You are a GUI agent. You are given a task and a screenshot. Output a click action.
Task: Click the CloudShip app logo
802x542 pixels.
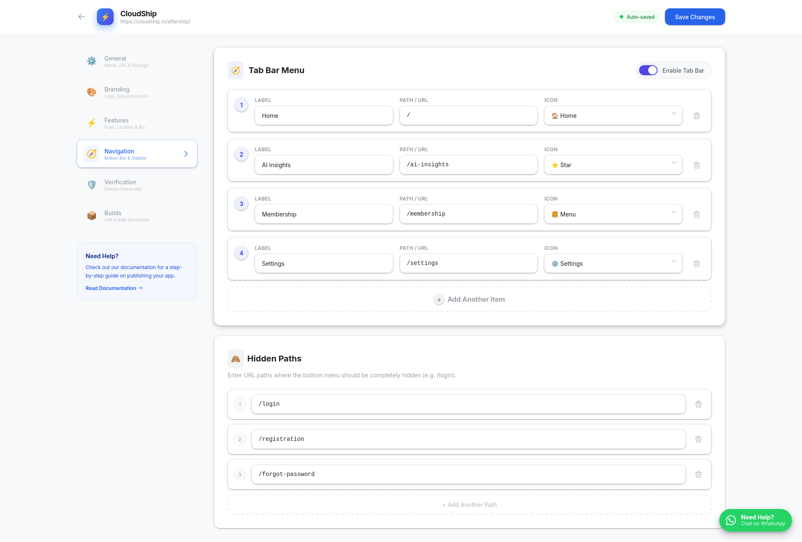pyautogui.click(x=105, y=17)
